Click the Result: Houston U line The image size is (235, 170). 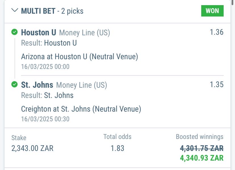click(49, 43)
